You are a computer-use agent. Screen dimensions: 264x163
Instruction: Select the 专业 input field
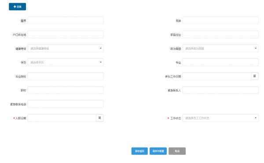[x=220, y=62]
